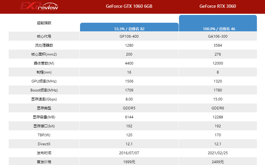Select the GDDR6 cell
The height and width of the screenshot is (165, 265).
pos(218,108)
